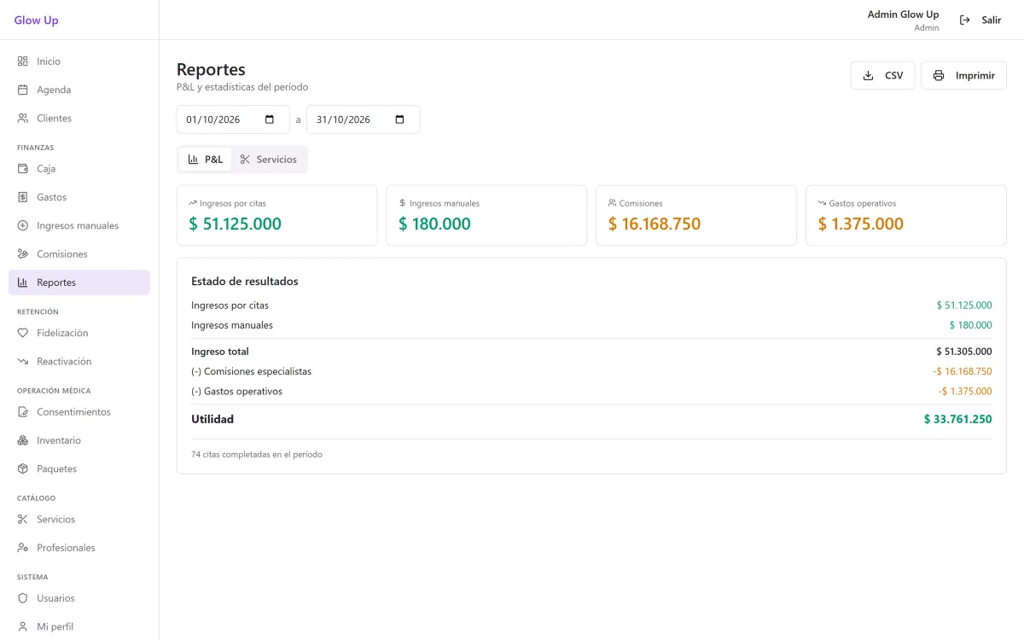The image size is (1024, 640).
Task: Log out using Salir
Action: point(980,20)
